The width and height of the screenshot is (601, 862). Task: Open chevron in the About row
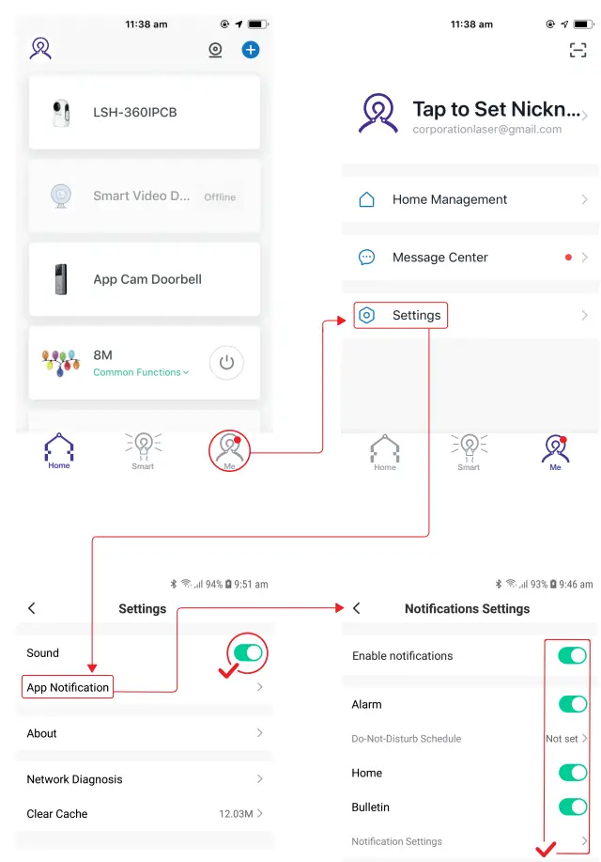260,733
